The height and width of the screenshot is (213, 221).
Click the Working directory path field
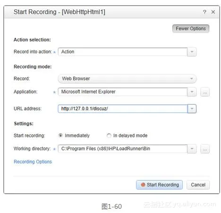click(123, 149)
